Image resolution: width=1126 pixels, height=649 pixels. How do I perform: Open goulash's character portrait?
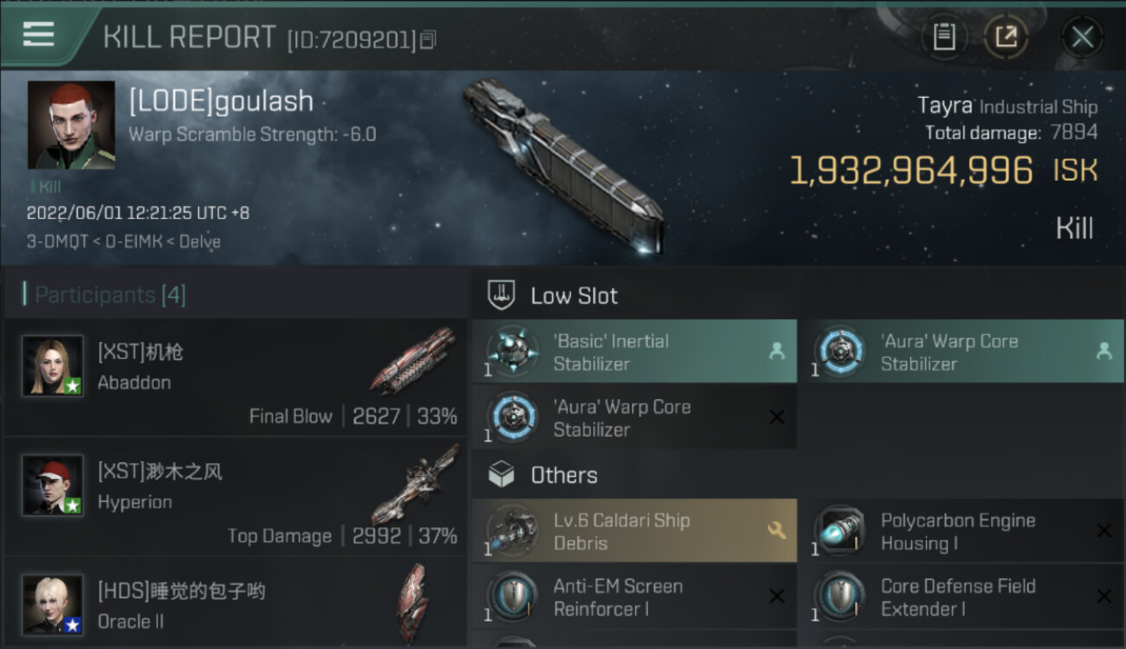71,125
